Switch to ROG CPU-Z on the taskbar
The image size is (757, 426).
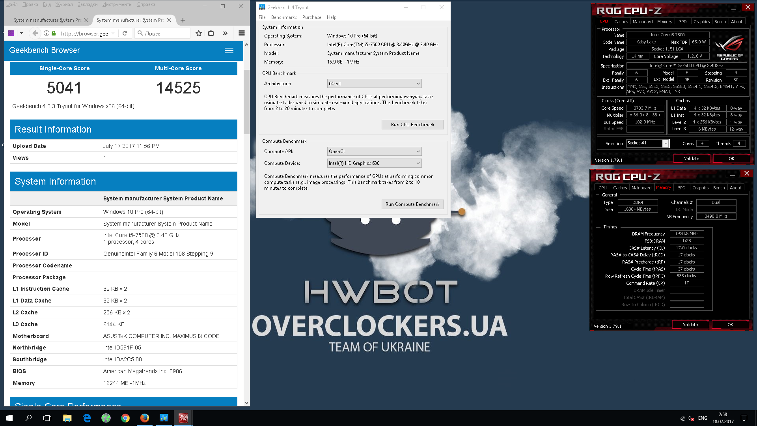183,418
